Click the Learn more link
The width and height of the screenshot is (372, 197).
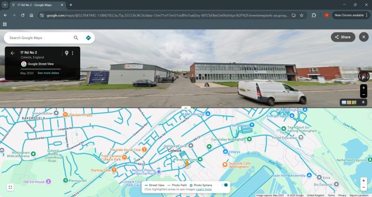204,189
